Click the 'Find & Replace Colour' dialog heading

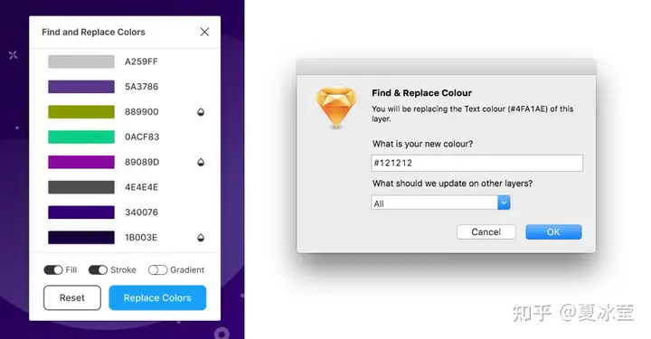422,93
